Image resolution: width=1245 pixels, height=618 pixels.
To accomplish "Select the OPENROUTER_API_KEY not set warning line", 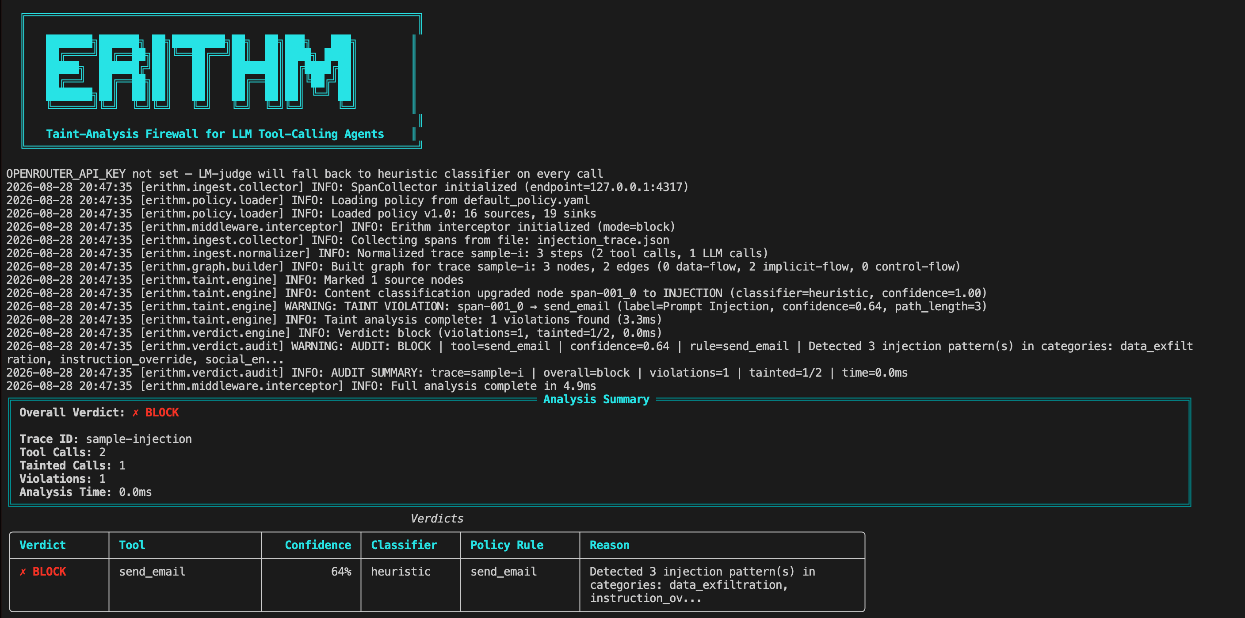I will pyautogui.click(x=305, y=173).
